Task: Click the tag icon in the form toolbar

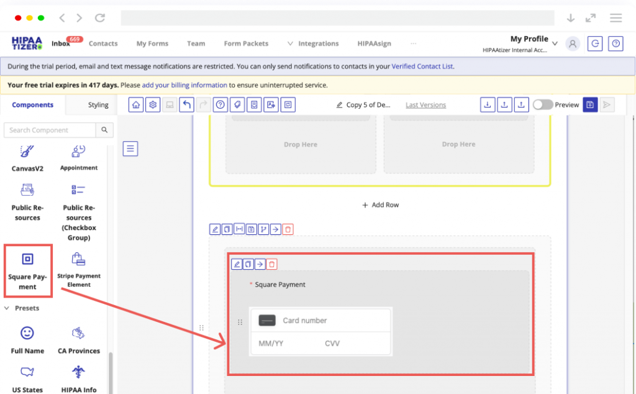Action: click(237, 104)
